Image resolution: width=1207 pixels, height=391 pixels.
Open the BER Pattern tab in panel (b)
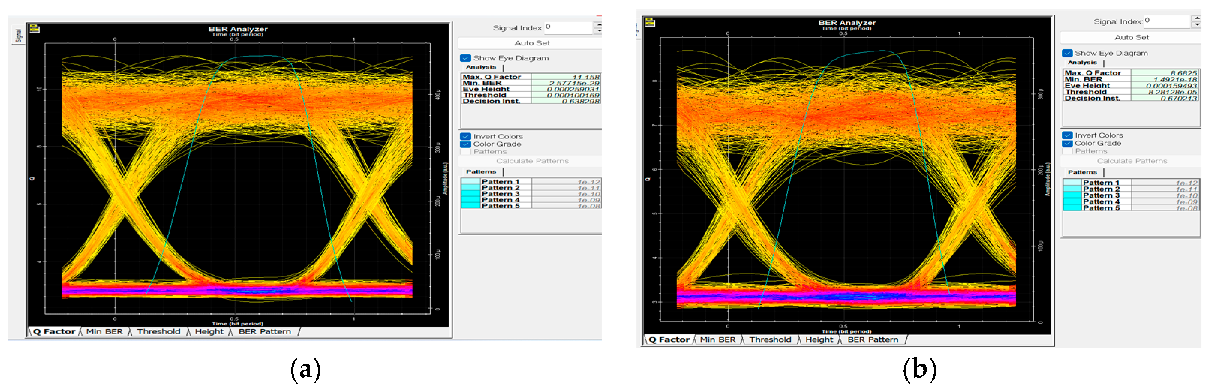click(873, 340)
